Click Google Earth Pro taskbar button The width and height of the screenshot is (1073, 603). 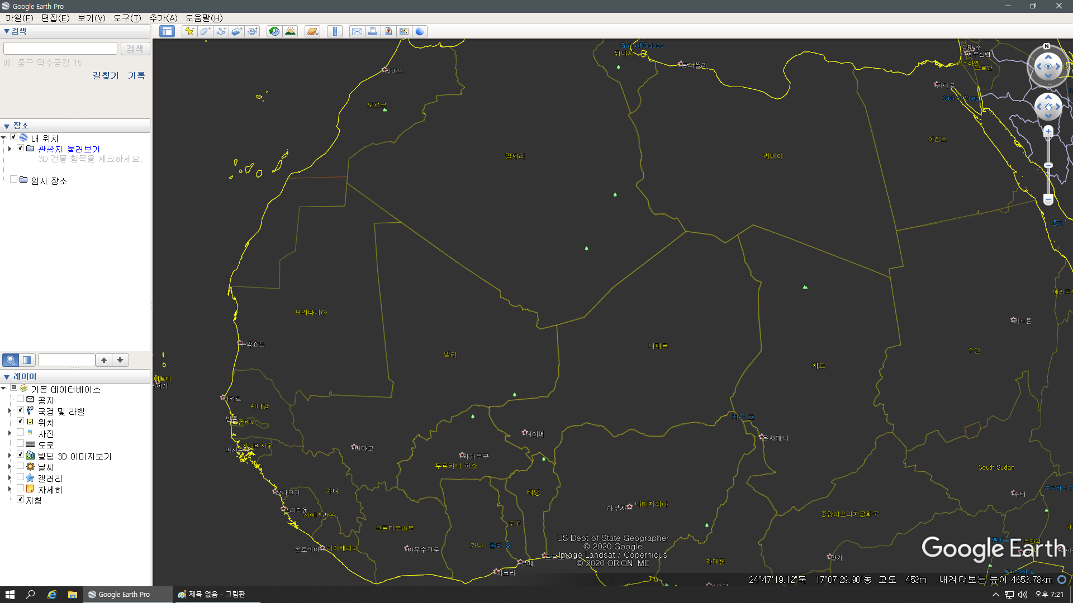coord(128,594)
